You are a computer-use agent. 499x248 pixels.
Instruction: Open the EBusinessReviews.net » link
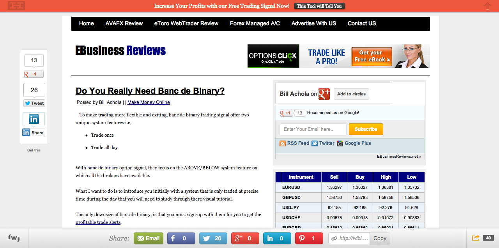tap(399, 156)
